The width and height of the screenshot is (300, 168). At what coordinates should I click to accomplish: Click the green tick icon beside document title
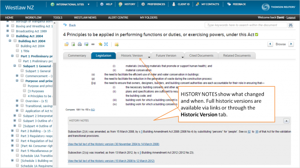click(x=257, y=35)
